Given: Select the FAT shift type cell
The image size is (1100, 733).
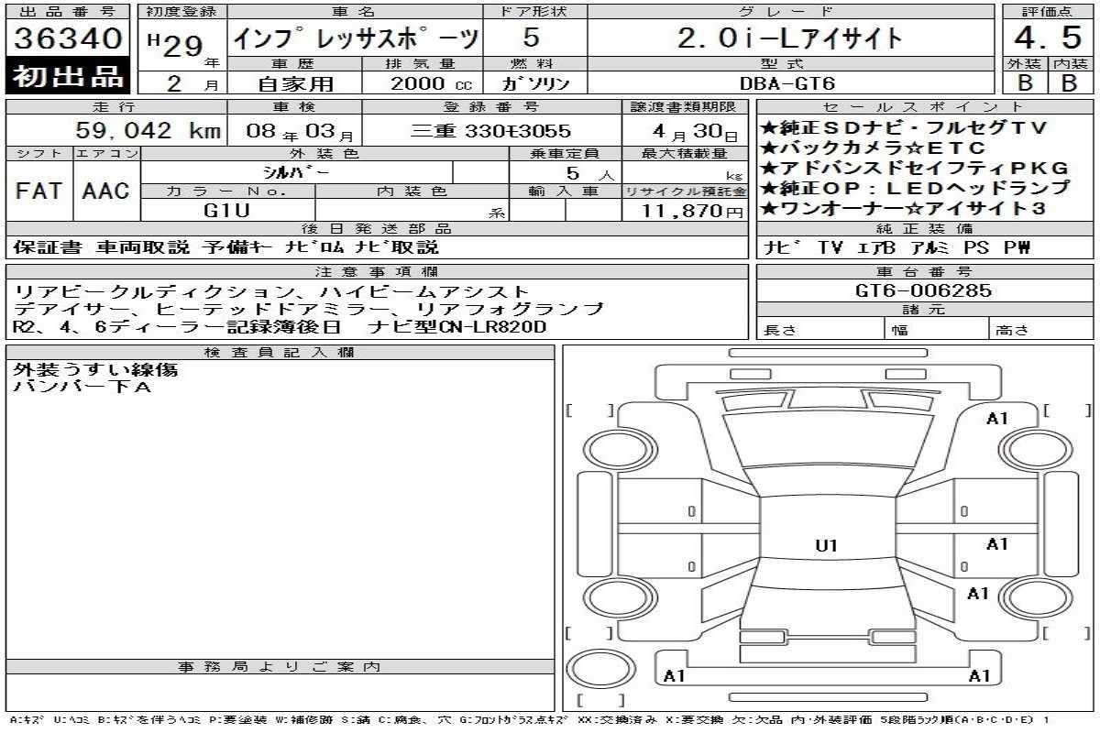Looking at the screenshot, I should click(39, 191).
